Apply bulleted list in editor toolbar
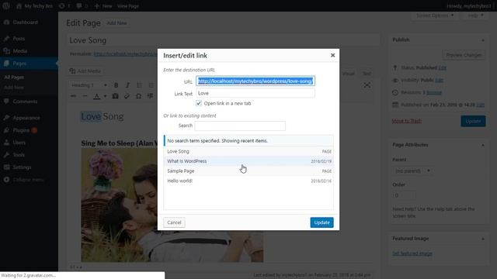Screen dimensions: 497x279 pos(139,85)
